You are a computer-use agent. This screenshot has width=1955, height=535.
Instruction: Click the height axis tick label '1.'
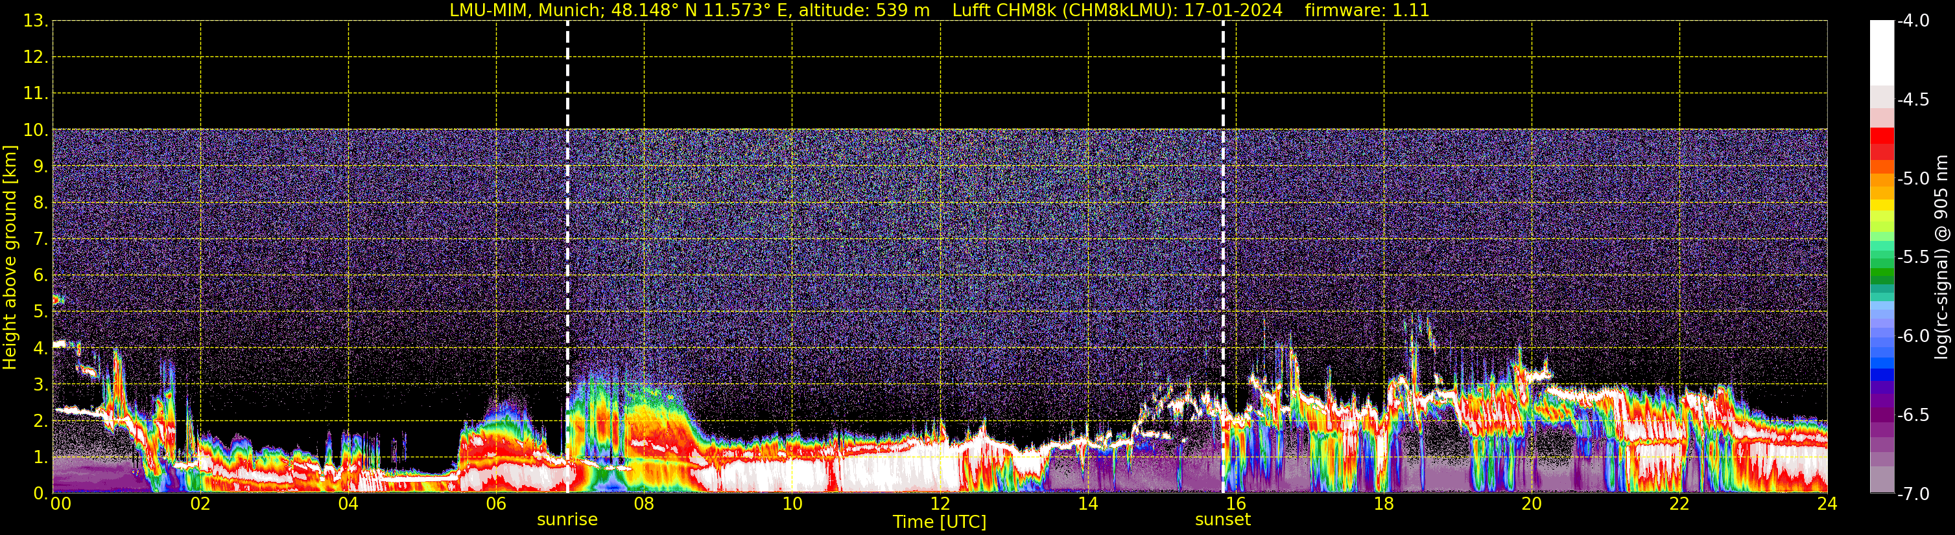point(41,458)
